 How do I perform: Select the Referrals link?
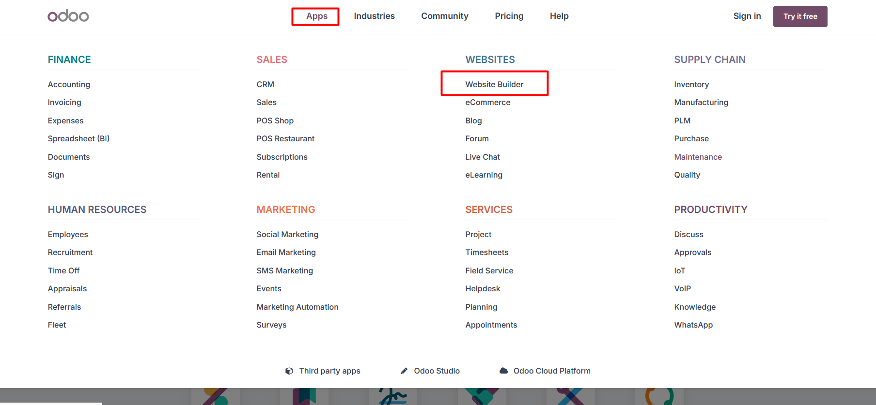[x=64, y=307]
